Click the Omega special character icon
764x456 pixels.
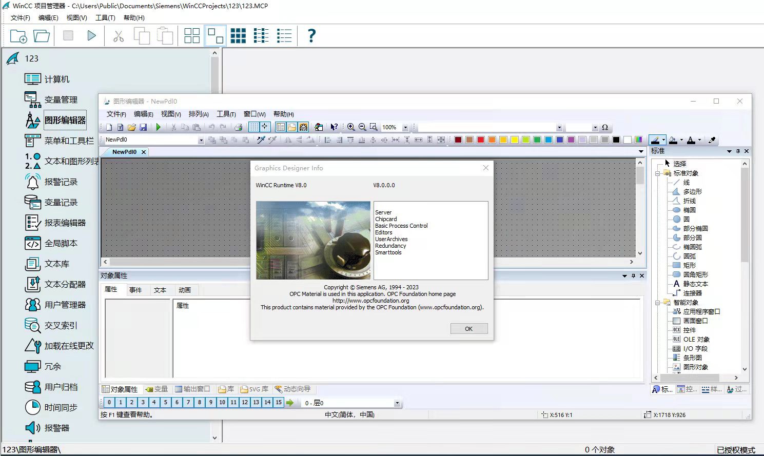coord(605,127)
